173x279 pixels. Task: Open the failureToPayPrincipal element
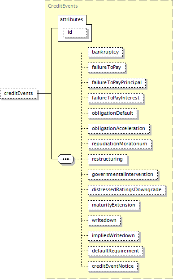tap(117, 83)
